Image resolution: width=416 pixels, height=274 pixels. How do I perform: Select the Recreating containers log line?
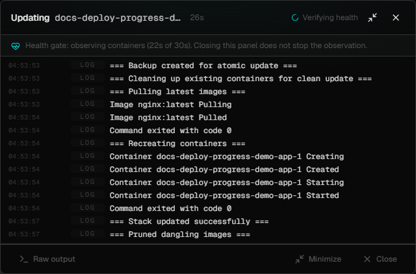tap(177, 143)
